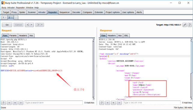Click the request scrollbar up arrow
193x110 pixels.
click(x=94, y=40)
